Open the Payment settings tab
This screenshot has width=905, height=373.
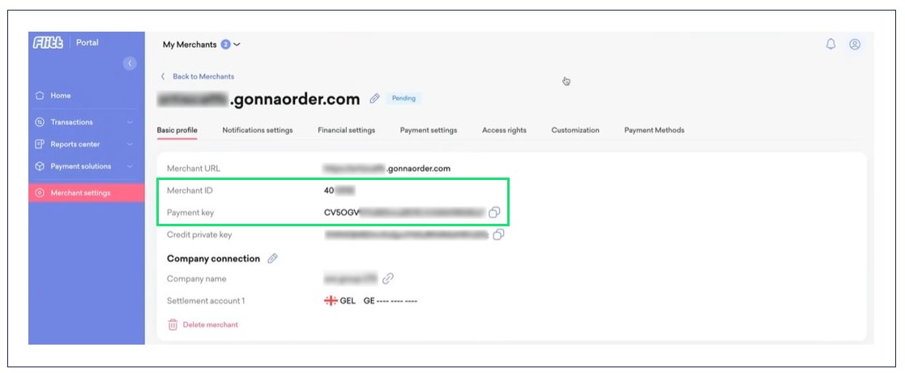(429, 131)
